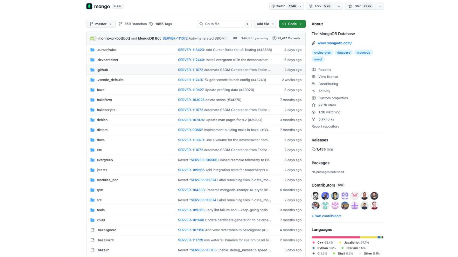The height and width of the screenshot is (257, 458).
Task: Click the file icon beside .bazeliskrc
Action: pos(93,240)
